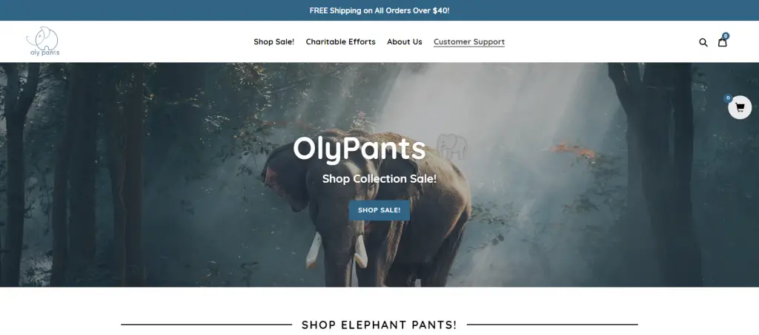This screenshot has width=759, height=335.
Task: Click the elephant's tusks in hero photo
Action: [x=337, y=250]
